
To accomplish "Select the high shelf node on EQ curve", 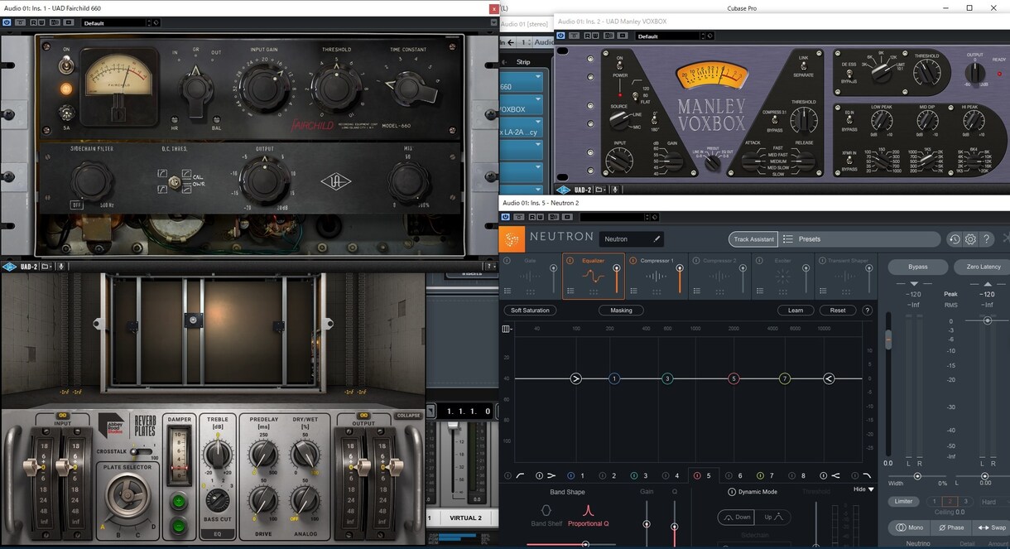I will (x=829, y=378).
